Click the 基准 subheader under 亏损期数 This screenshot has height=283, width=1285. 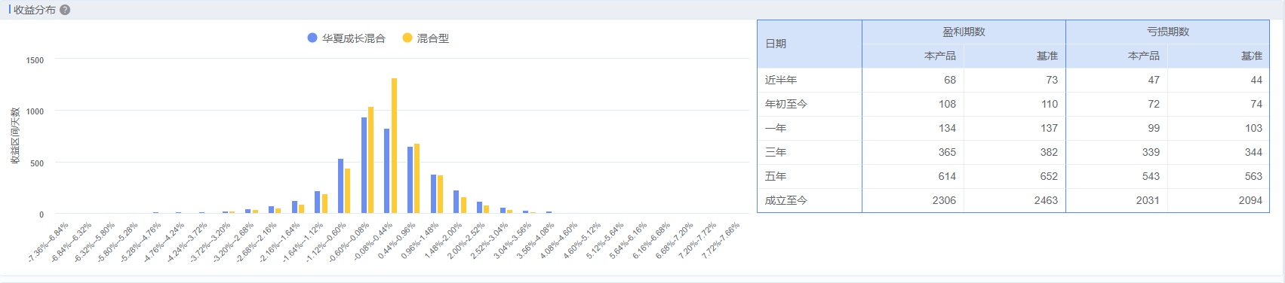(x=1252, y=56)
